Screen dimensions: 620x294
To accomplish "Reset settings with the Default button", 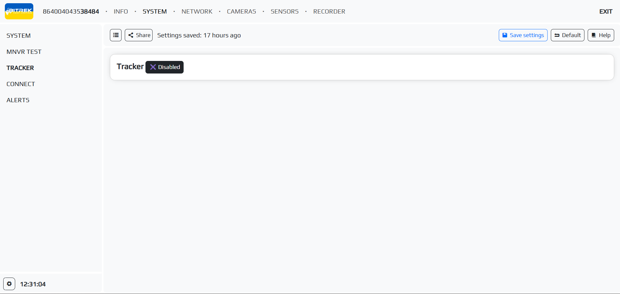I will pos(567,35).
